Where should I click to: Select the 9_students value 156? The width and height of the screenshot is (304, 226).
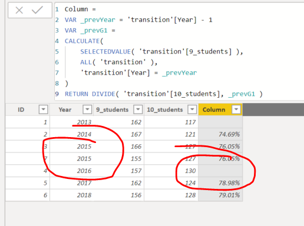click(118, 195)
